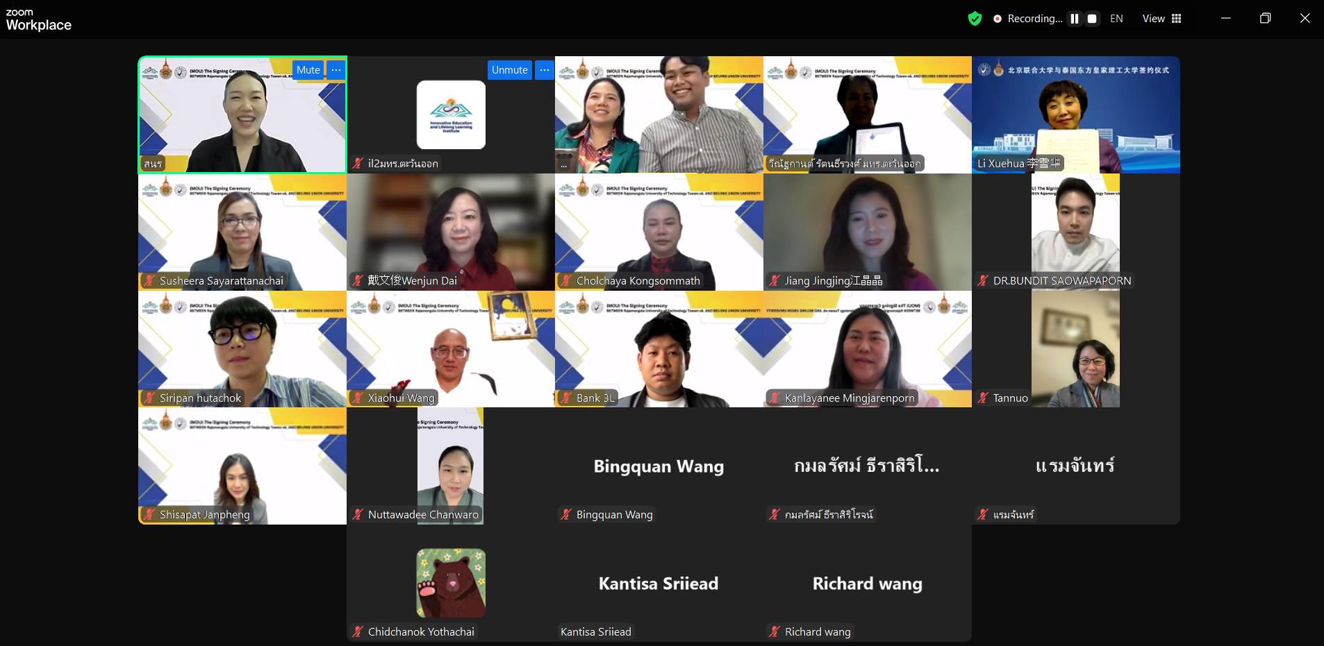The height and width of the screenshot is (646, 1324).
Task: Open more options beside the Mute button
Action: pyautogui.click(x=336, y=70)
